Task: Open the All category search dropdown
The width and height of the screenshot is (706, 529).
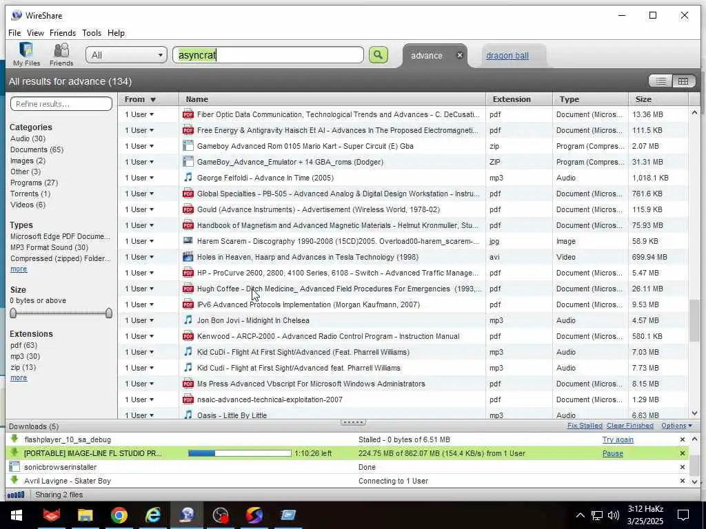Action: (127, 55)
